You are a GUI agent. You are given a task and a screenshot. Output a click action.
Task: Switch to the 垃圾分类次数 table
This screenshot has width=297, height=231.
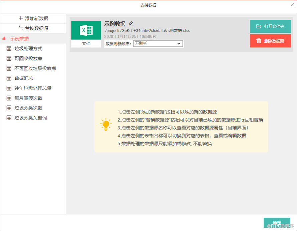(28, 108)
